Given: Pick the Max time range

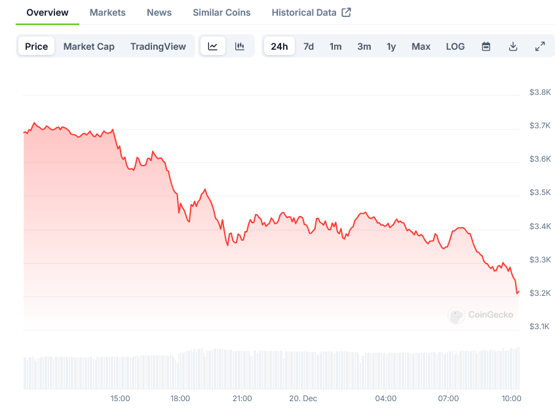Looking at the screenshot, I should (421, 46).
